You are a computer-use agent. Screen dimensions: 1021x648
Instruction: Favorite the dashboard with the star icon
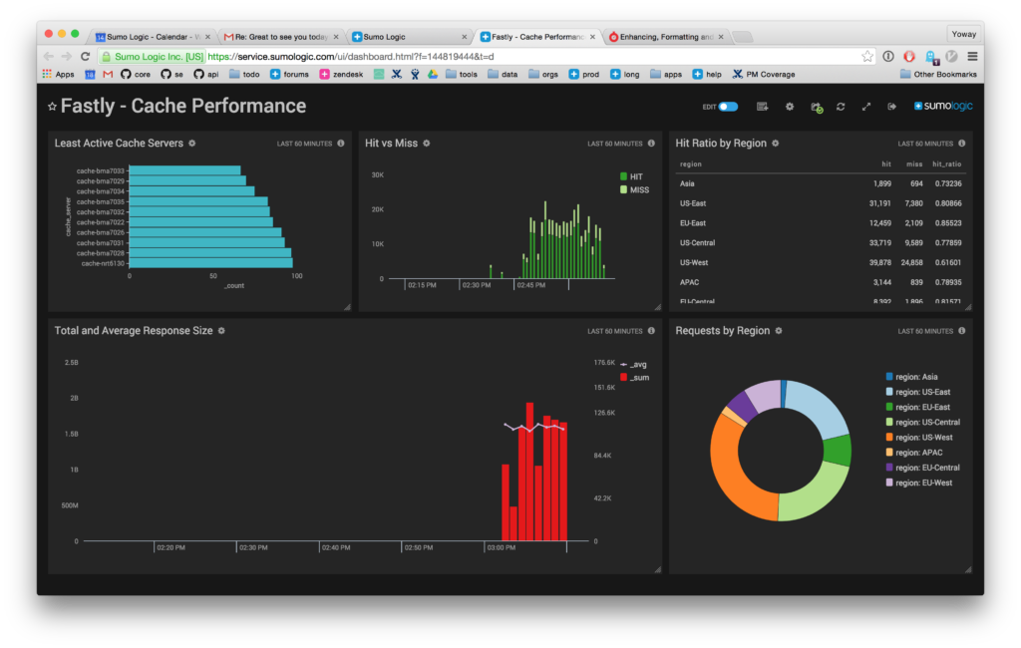[52, 106]
